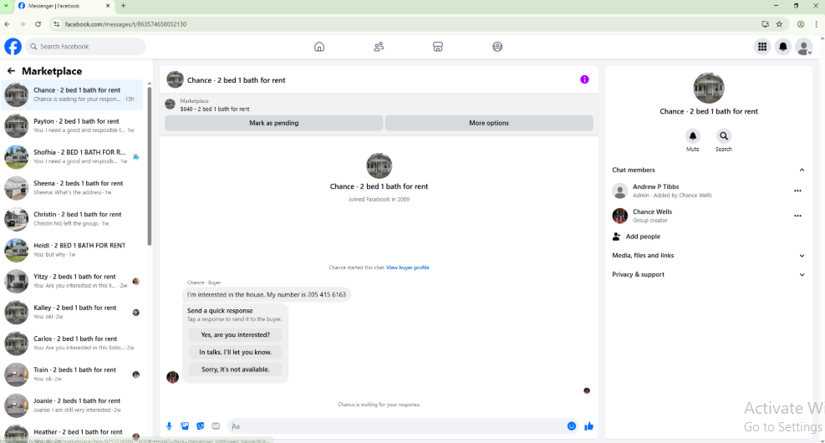Open Carlos 2 bed 1 bath conversation
Screen dimensions: 825x443
[73, 343]
